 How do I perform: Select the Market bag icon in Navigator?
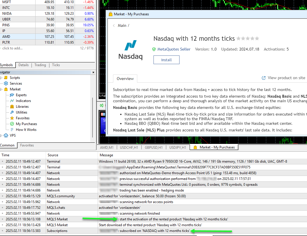[x=6, y=89]
